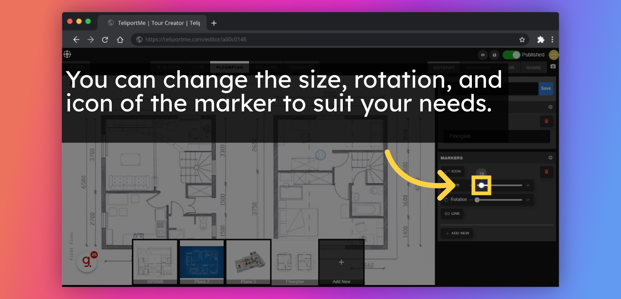
Task: Open the browser home page
Action: tap(120, 40)
